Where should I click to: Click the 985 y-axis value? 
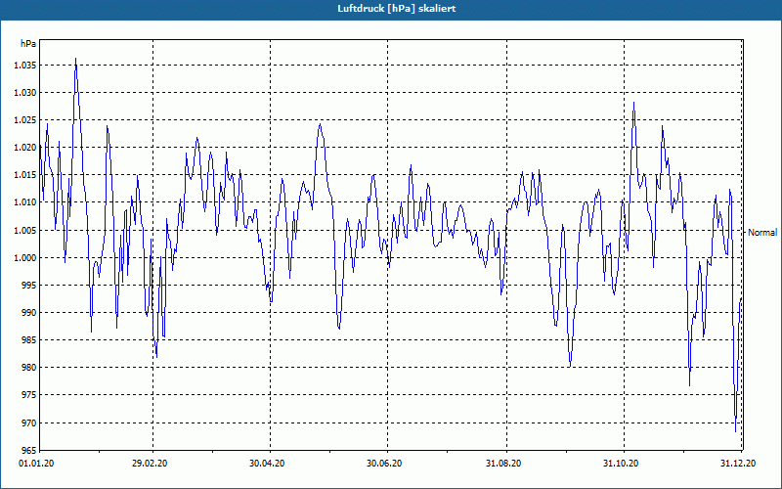click(29, 339)
